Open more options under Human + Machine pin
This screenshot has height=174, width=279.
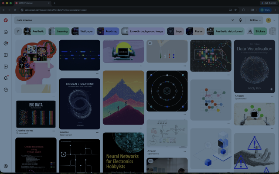97,132
